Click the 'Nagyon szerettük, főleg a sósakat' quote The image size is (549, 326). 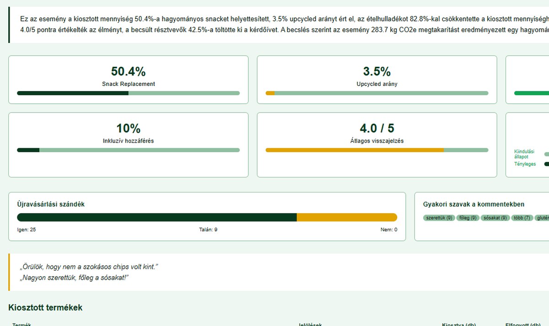74,278
